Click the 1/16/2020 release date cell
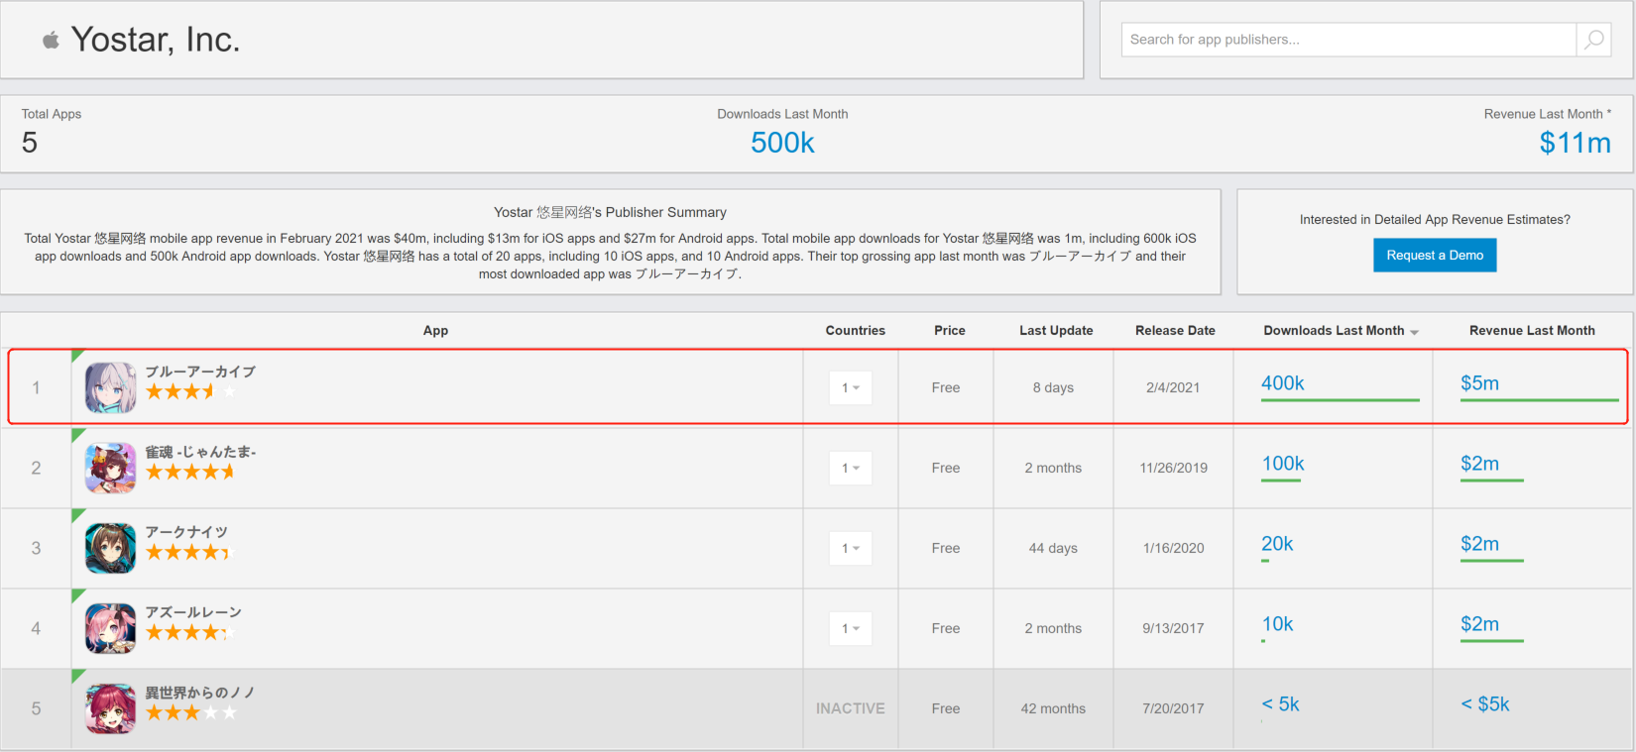 pos(1174,548)
